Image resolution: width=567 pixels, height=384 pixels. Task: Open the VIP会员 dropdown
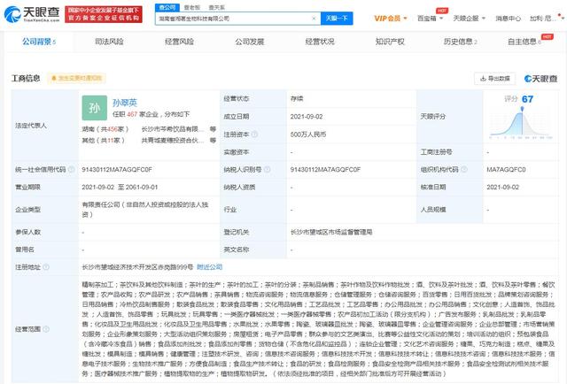(385, 17)
